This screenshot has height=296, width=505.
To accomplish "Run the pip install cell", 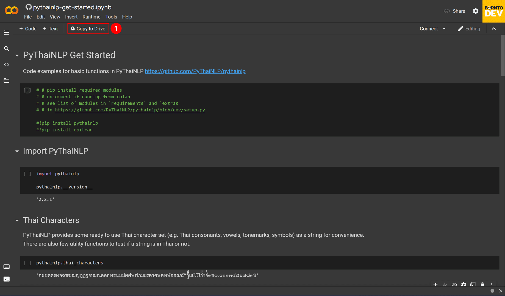I will pyautogui.click(x=27, y=90).
